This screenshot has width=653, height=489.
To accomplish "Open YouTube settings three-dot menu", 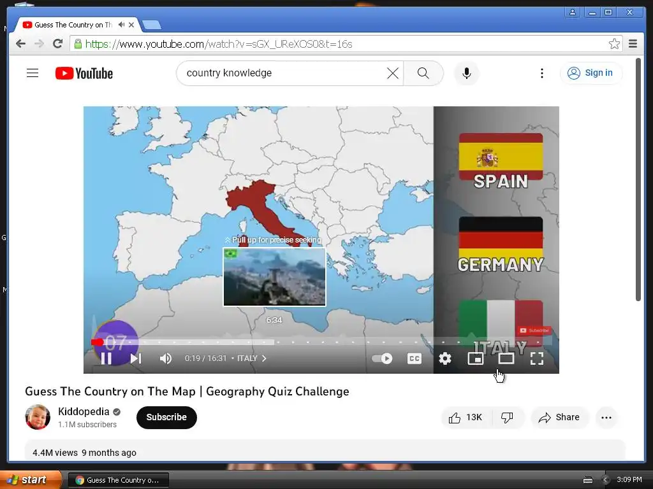I will [541, 73].
